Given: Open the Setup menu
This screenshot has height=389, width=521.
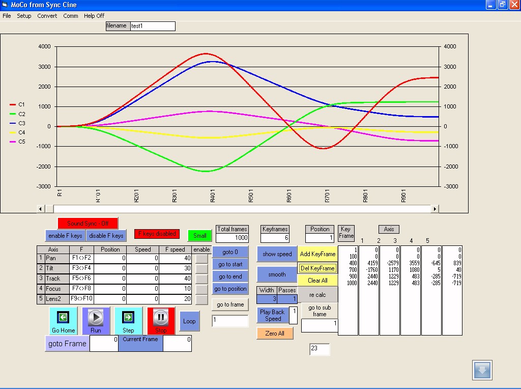Looking at the screenshot, I should coord(24,16).
